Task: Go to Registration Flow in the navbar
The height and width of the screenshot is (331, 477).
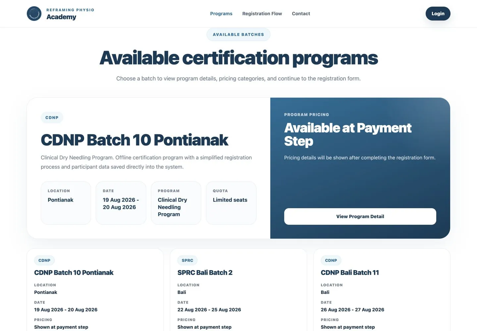Action: [262, 14]
